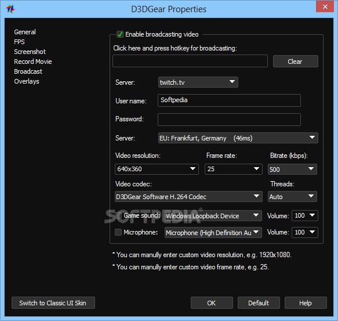Open the Video resolution 640x360 dropdown
This screenshot has height=321, width=338.
(157, 169)
